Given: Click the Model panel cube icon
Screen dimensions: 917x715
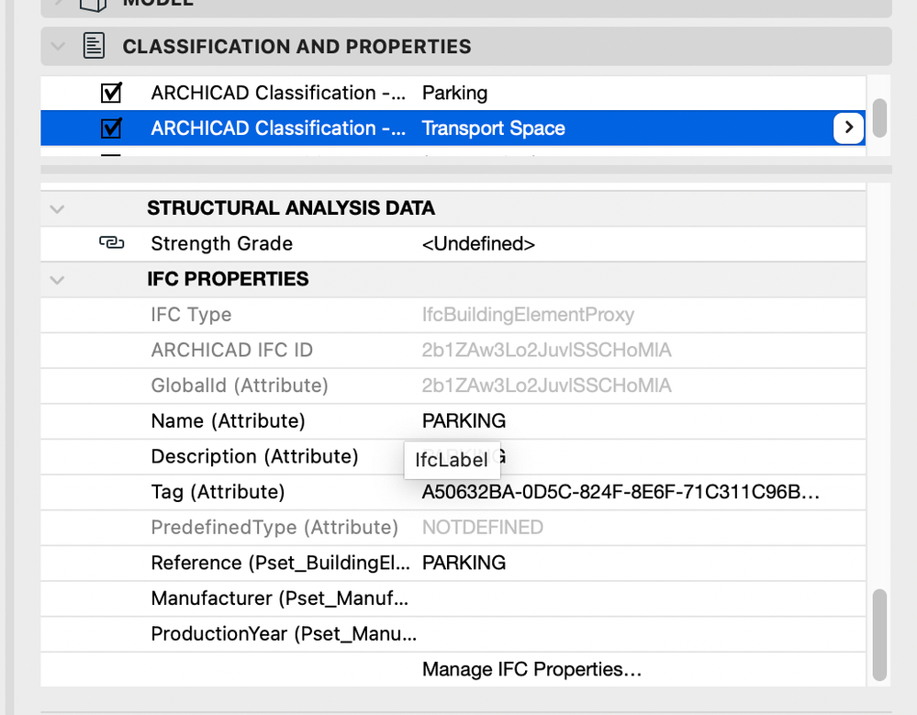Looking at the screenshot, I should click(x=94, y=4).
